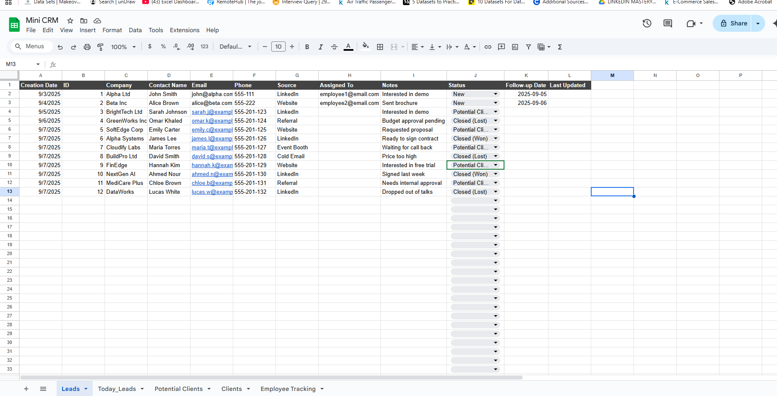This screenshot has width=777, height=396.
Task: Expand the Leads sheet tab menu
Action: pos(85,388)
